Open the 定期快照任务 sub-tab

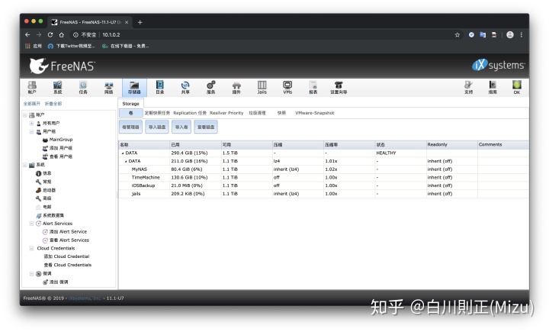point(157,113)
